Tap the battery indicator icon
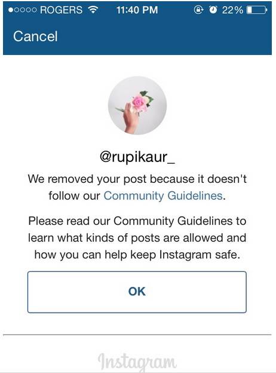 pos(257,10)
